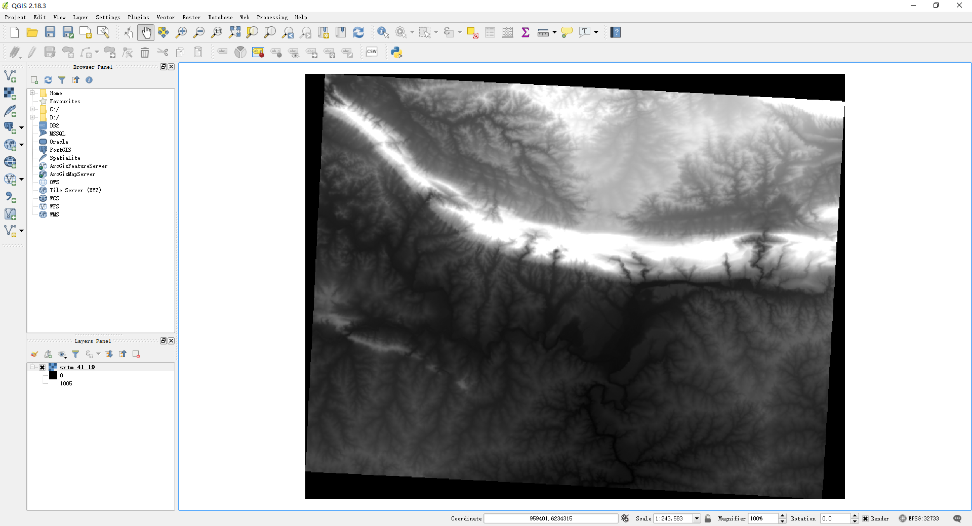Collapse the srtm_41_19 layer legend

(x=32, y=367)
